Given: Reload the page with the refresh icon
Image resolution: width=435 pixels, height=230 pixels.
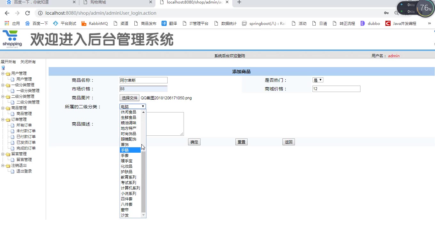Looking at the screenshot, I should 28,13.
